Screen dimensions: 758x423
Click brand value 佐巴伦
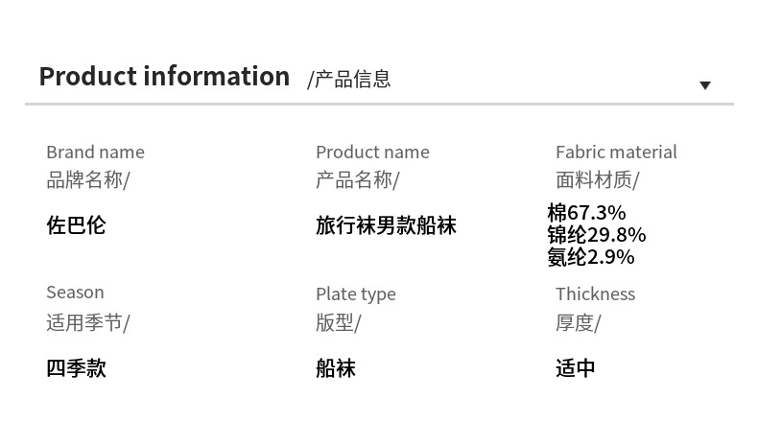[76, 225]
